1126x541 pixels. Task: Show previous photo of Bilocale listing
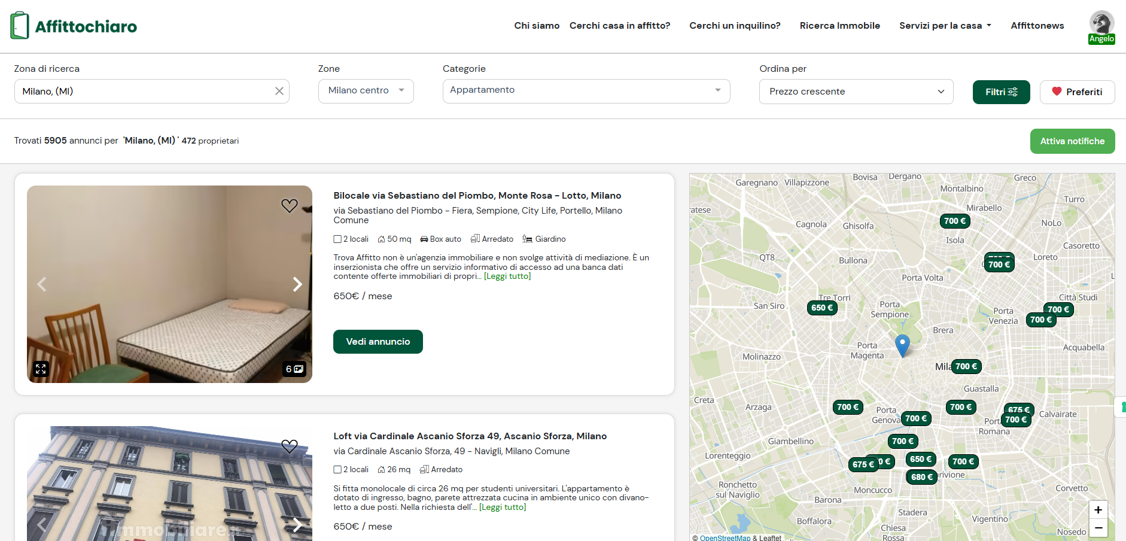pos(42,284)
